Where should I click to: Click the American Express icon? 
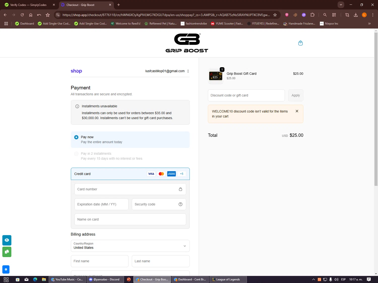[x=171, y=174]
